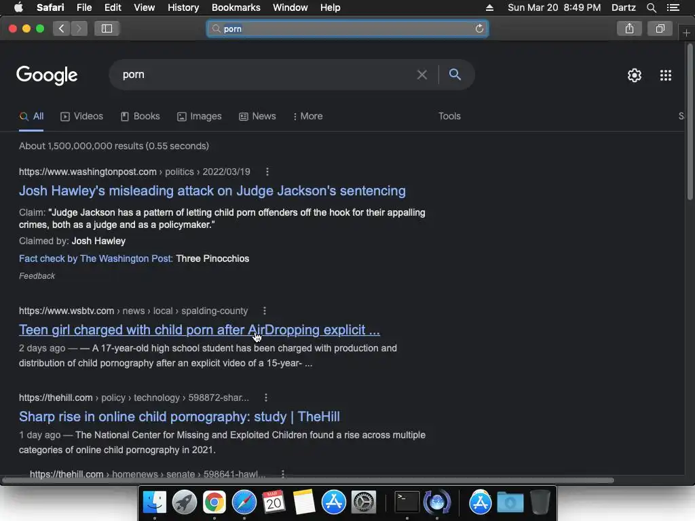The width and height of the screenshot is (695, 521).
Task: Switch to the Books results tab
Action: (x=140, y=116)
